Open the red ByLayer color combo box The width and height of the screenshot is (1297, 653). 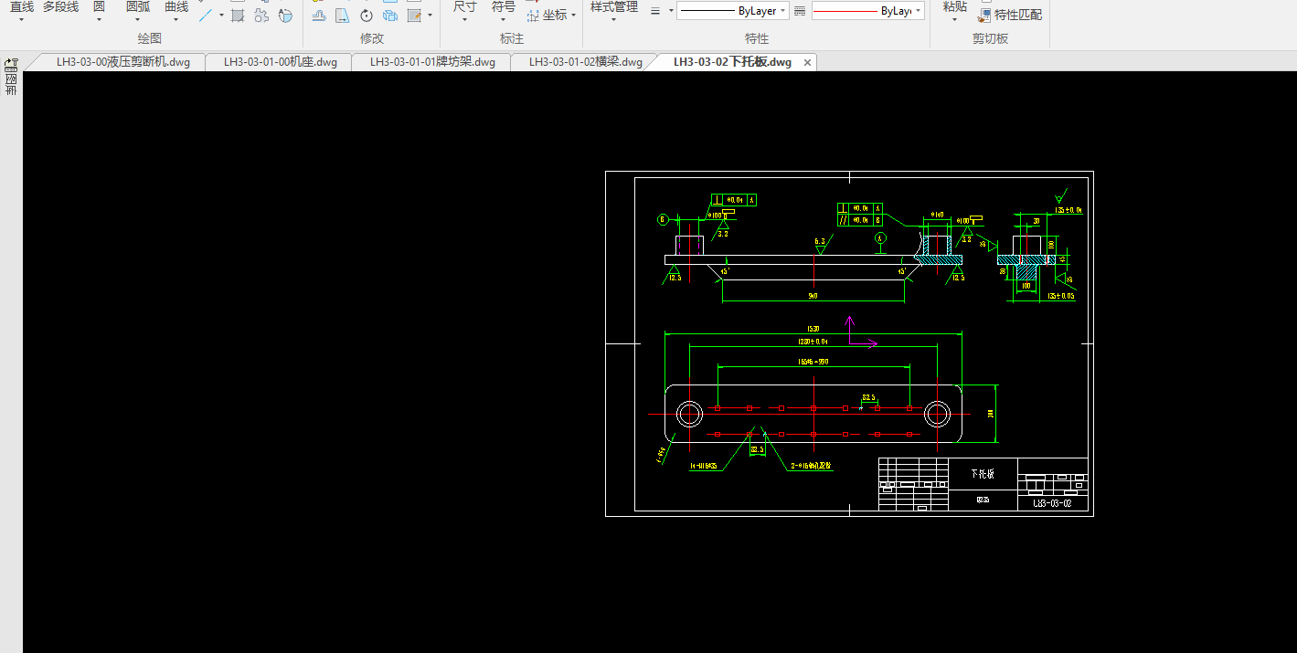pyautogui.click(x=867, y=11)
